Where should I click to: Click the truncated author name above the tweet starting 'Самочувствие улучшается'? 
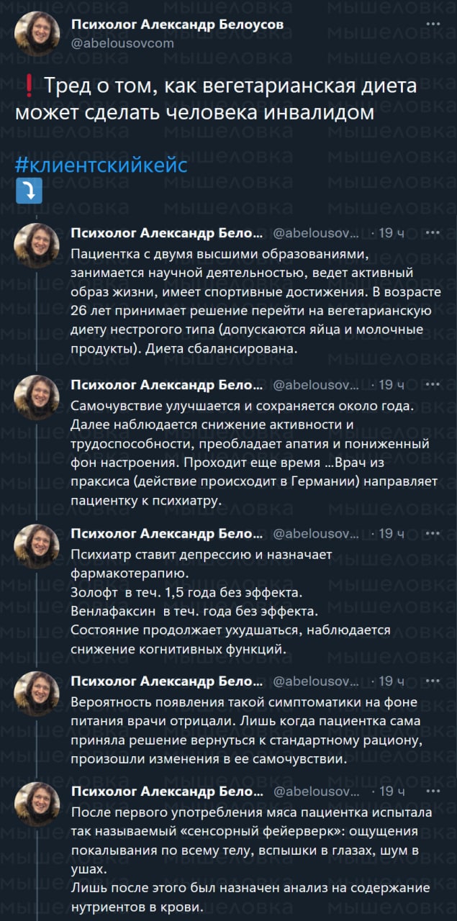coord(166,384)
